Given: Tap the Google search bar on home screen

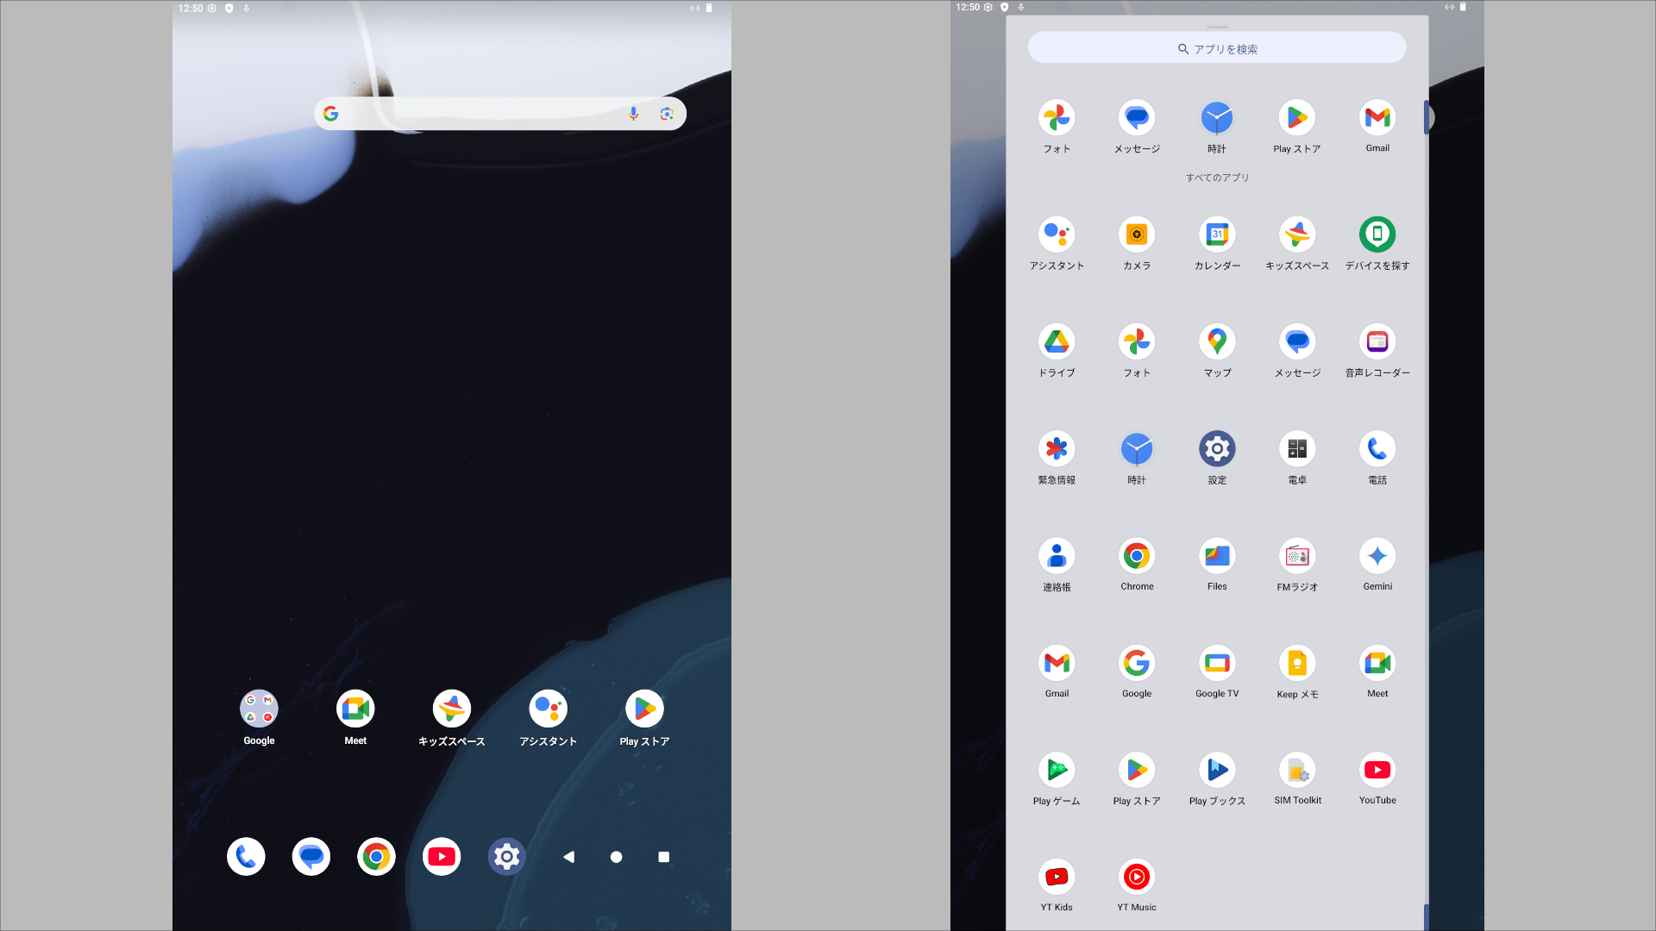Looking at the screenshot, I should [x=500, y=114].
